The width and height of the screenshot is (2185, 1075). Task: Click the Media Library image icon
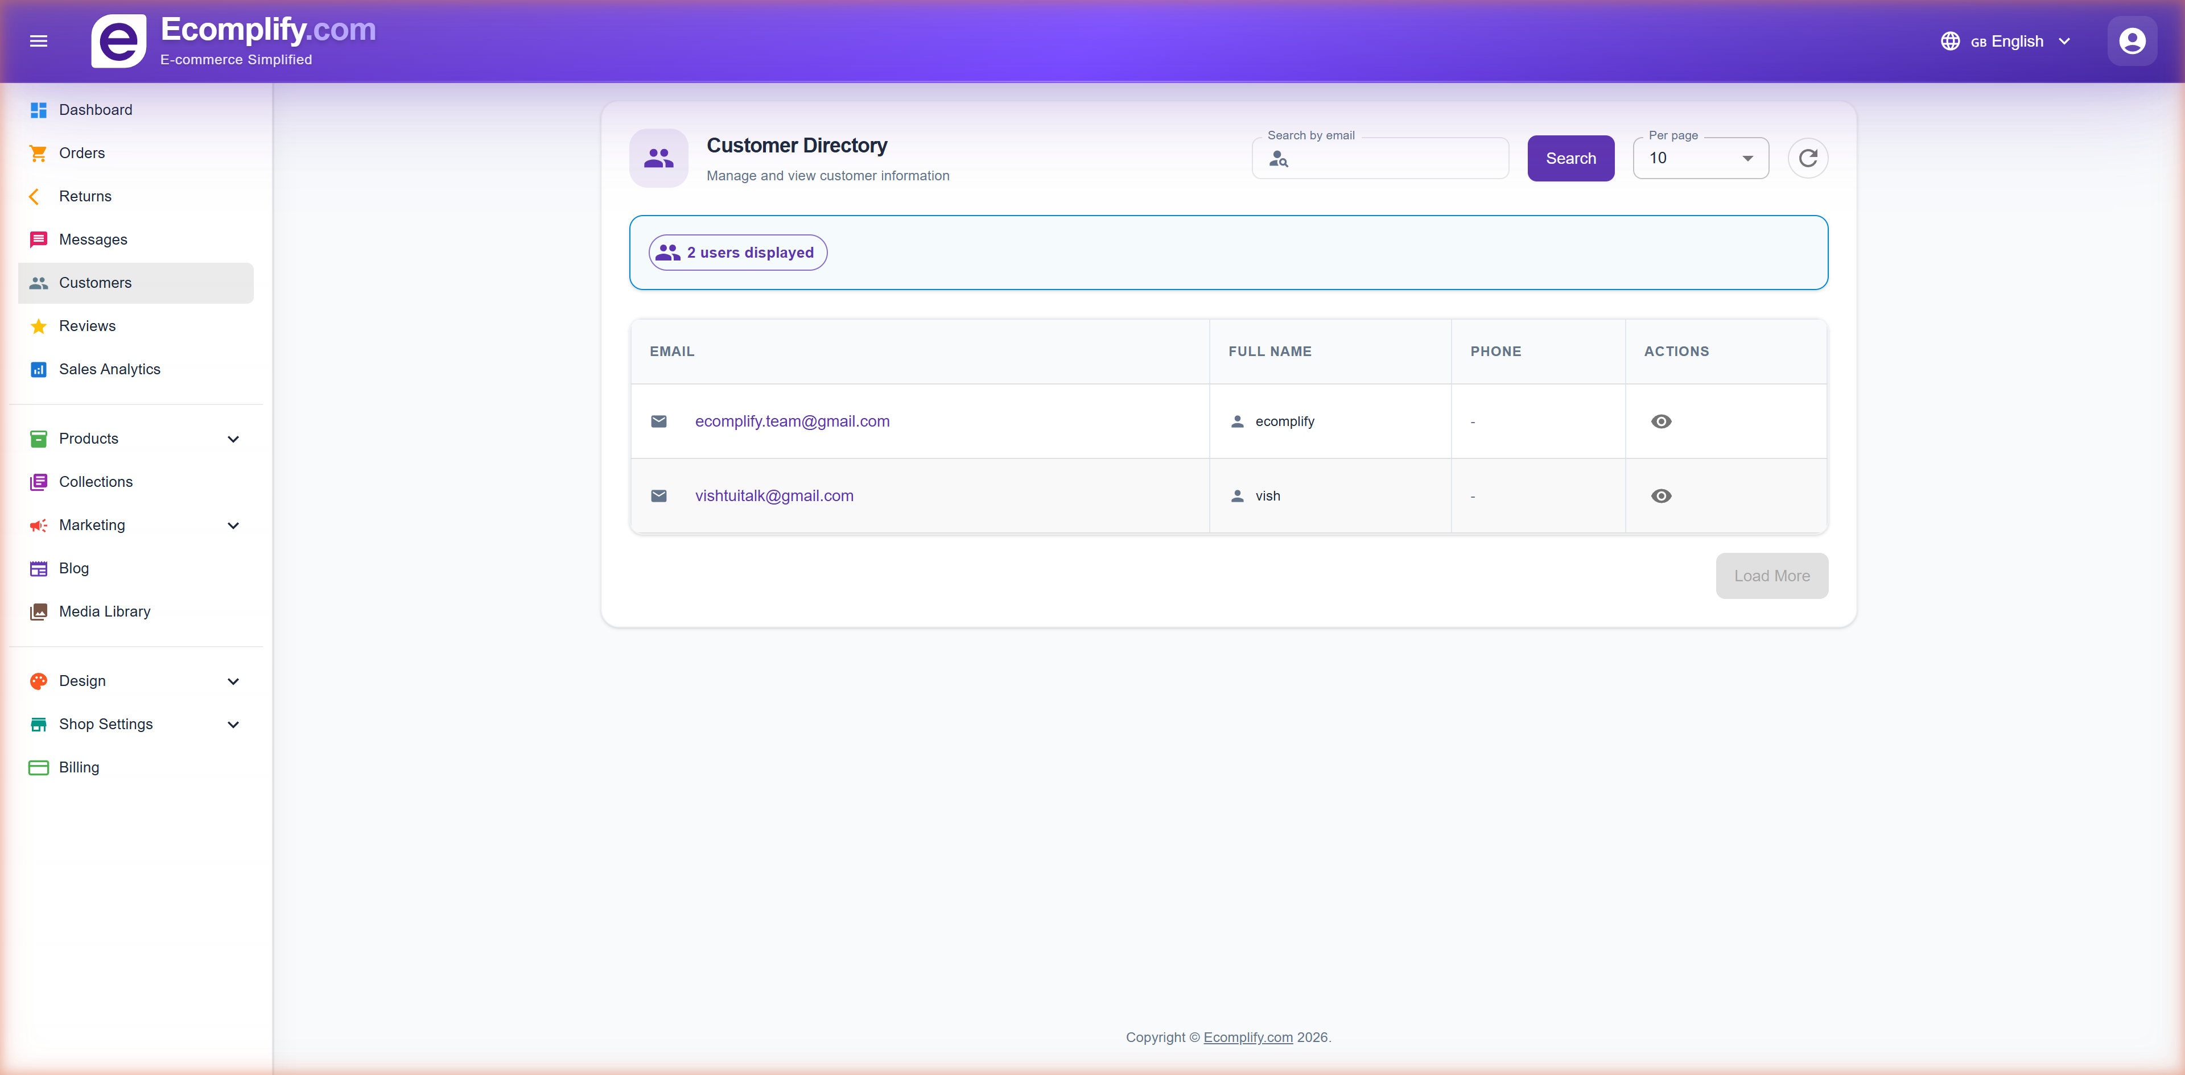(39, 611)
